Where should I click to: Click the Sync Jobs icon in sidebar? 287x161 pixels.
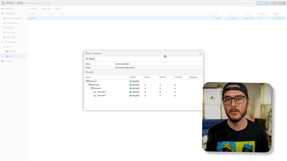tap(4, 32)
